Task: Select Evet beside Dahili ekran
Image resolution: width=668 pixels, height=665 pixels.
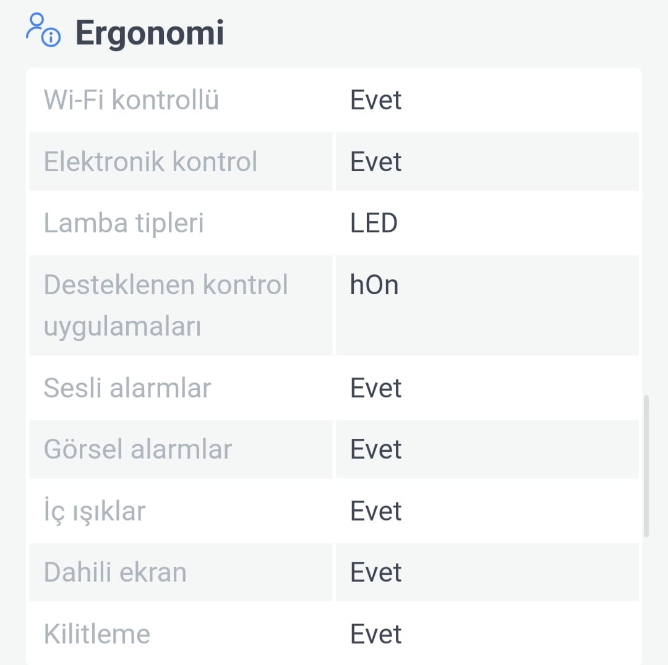Action: 375,572
